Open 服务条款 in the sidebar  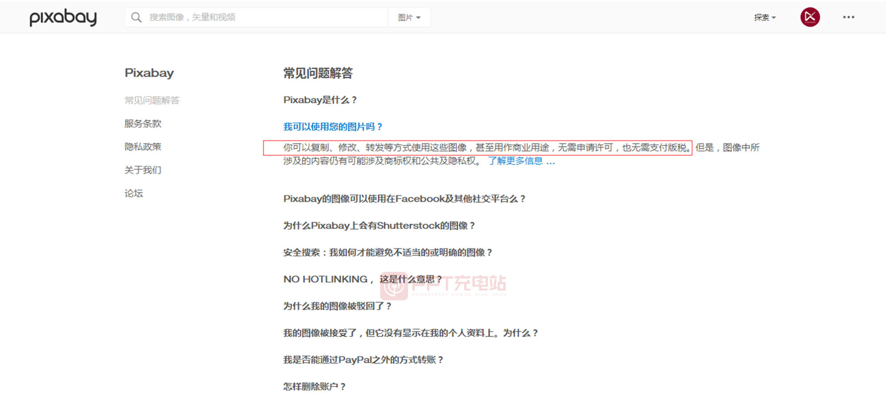pyautogui.click(x=143, y=124)
